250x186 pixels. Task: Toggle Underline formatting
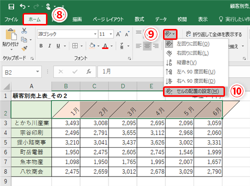click(58, 46)
